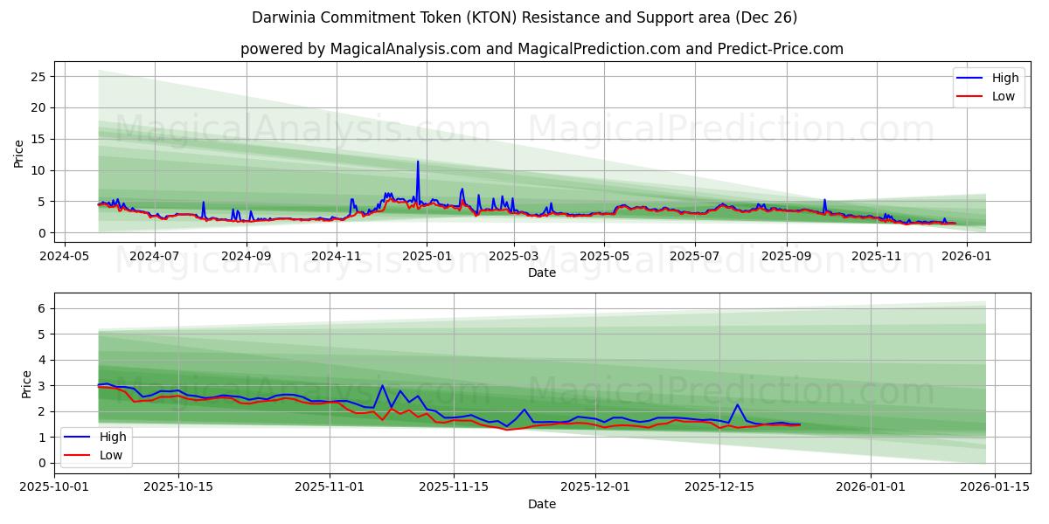Expand the top chart legend box

coord(989,86)
